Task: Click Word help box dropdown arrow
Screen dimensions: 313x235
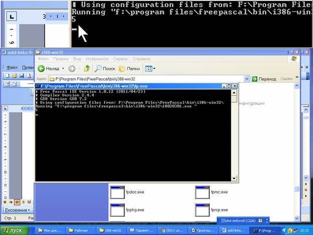Action: pos(302,67)
